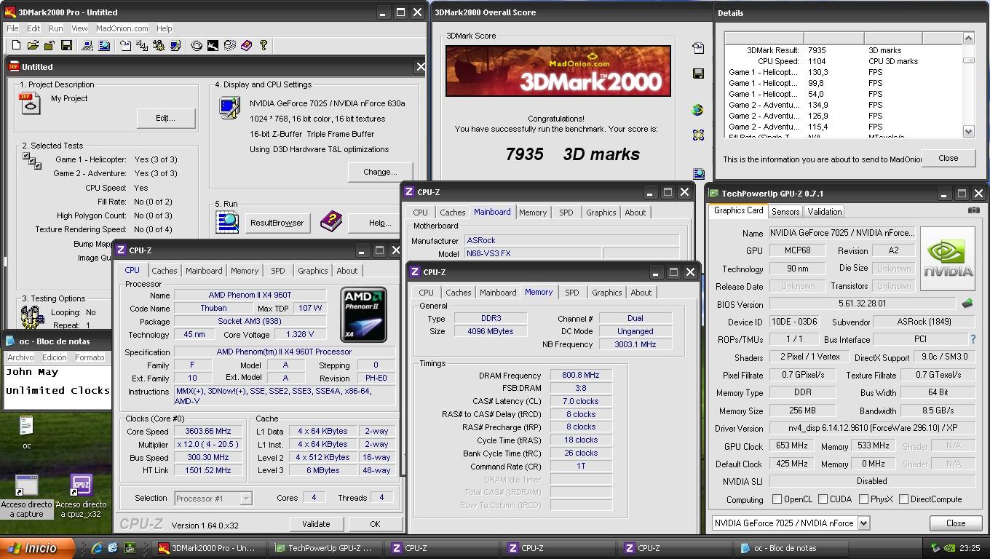Enable the CUDA checkbox in GPU-Z
Viewport: 990px width, 559px height.
pos(823,499)
